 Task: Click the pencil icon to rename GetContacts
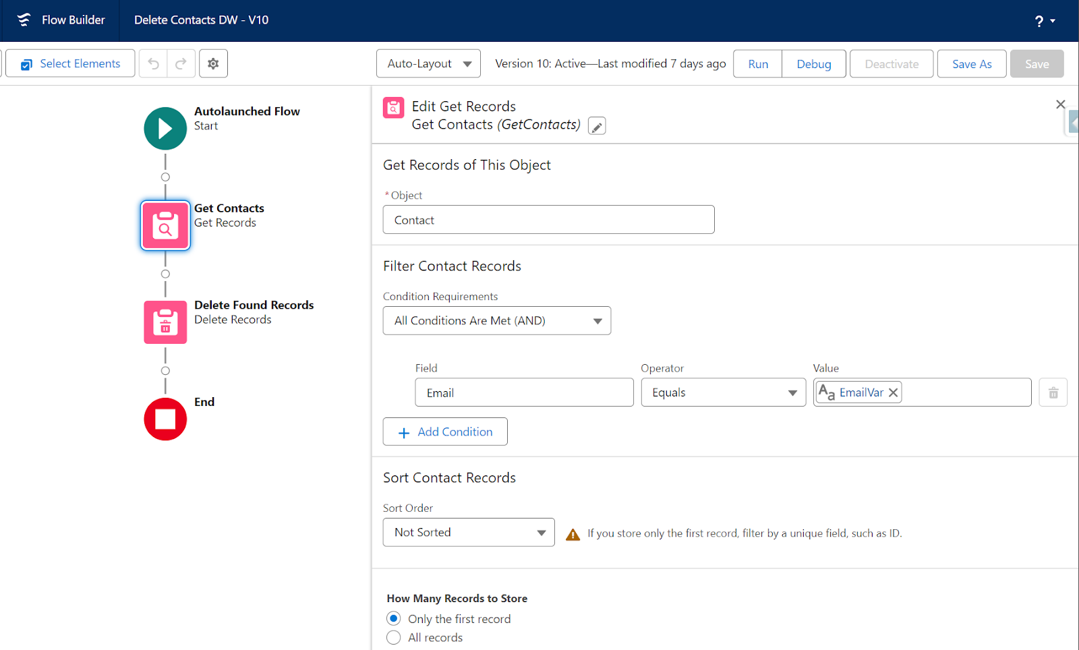pyautogui.click(x=596, y=125)
